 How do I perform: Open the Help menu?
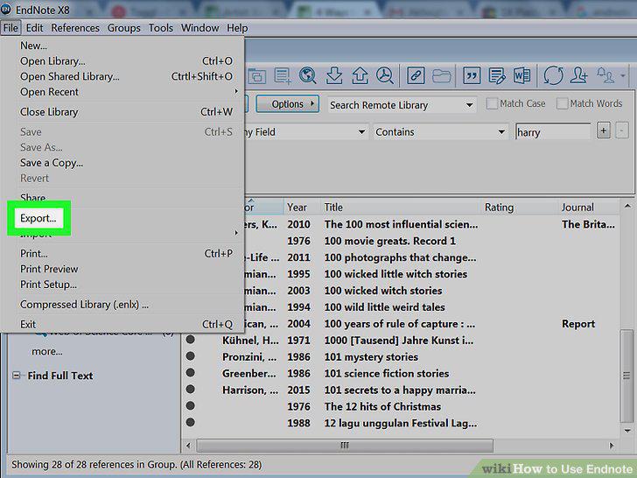click(x=237, y=28)
